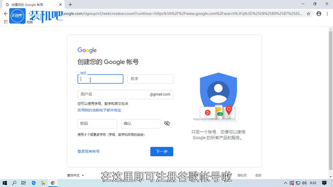Open the network icon in system tray

click(298, 183)
